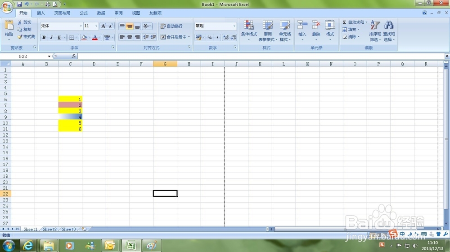Set top vertical alignment
Viewport: 450px width, 252px height.
pos(122,26)
